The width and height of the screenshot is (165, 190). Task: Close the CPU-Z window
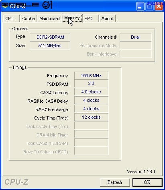tap(159, 6)
